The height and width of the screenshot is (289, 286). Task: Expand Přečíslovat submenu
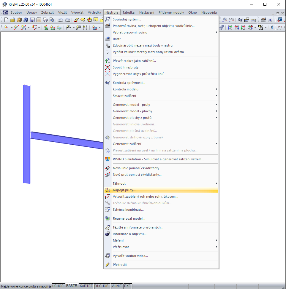coord(161,247)
